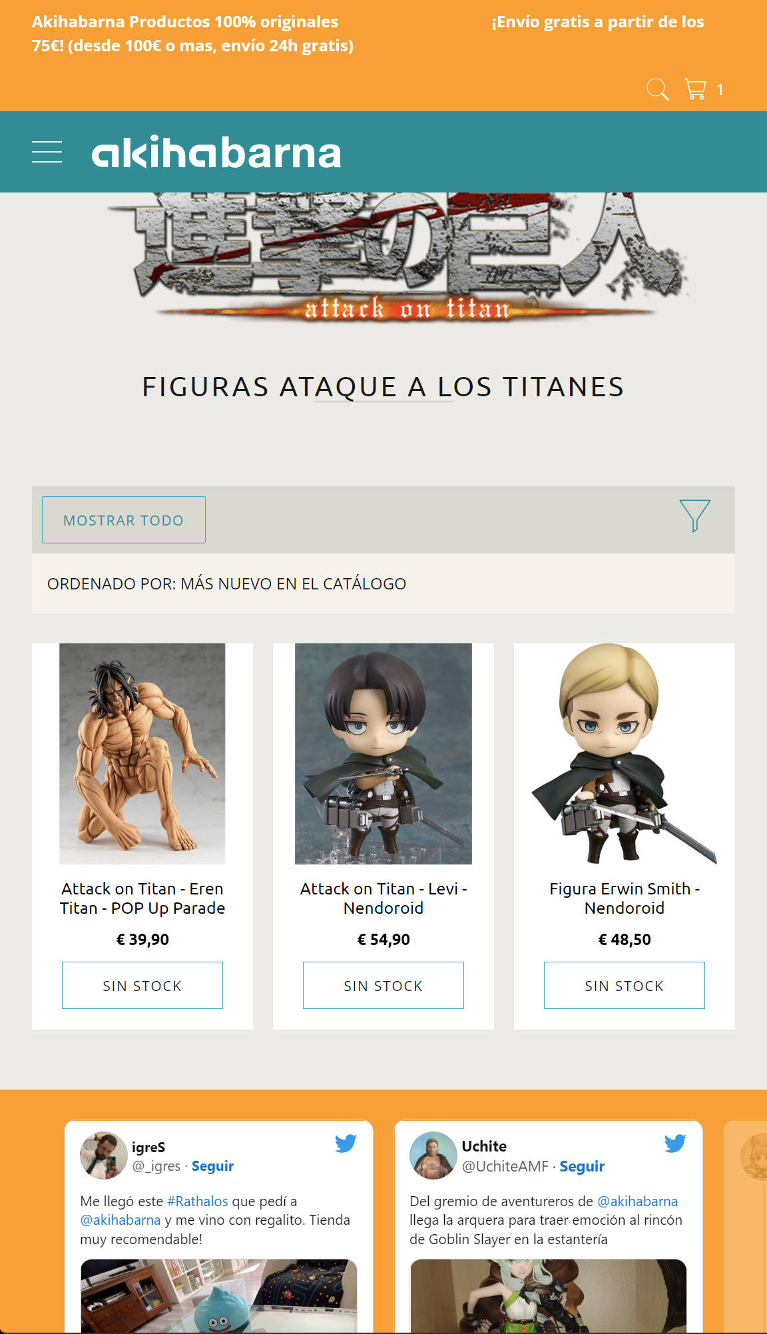Click Twitter bird icon on igreS tweet
The width and height of the screenshot is (767, 1334).
(x=346, y=1144)
